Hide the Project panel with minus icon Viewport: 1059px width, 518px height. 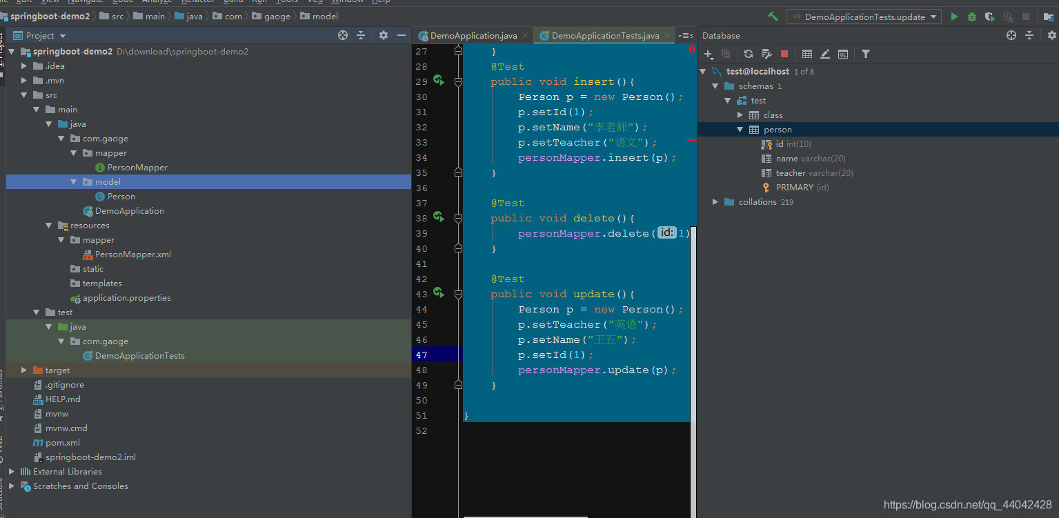(x=402, y=35)
